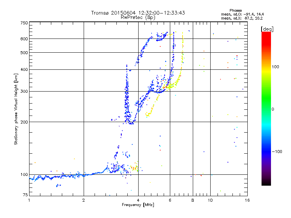Click the x-axis label "2"
291x218 pixels.
tap(84, 200)
